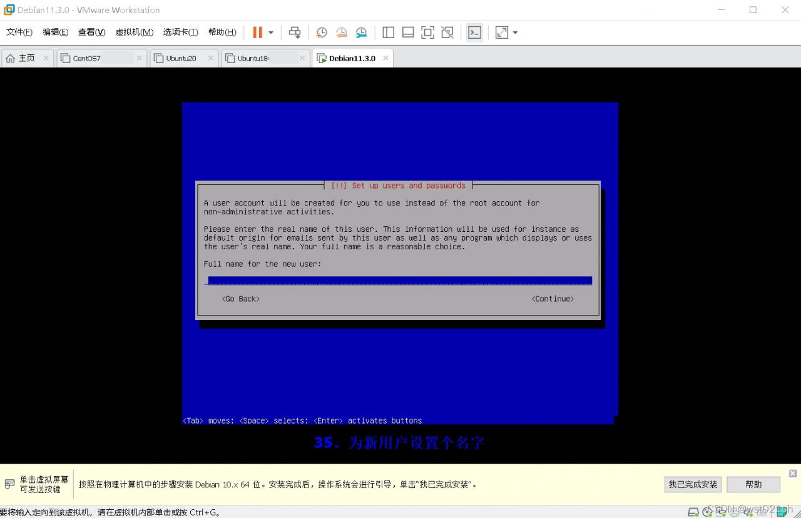Click the send Ctrl+Alt+Del toolbar icon

(295, 32)
